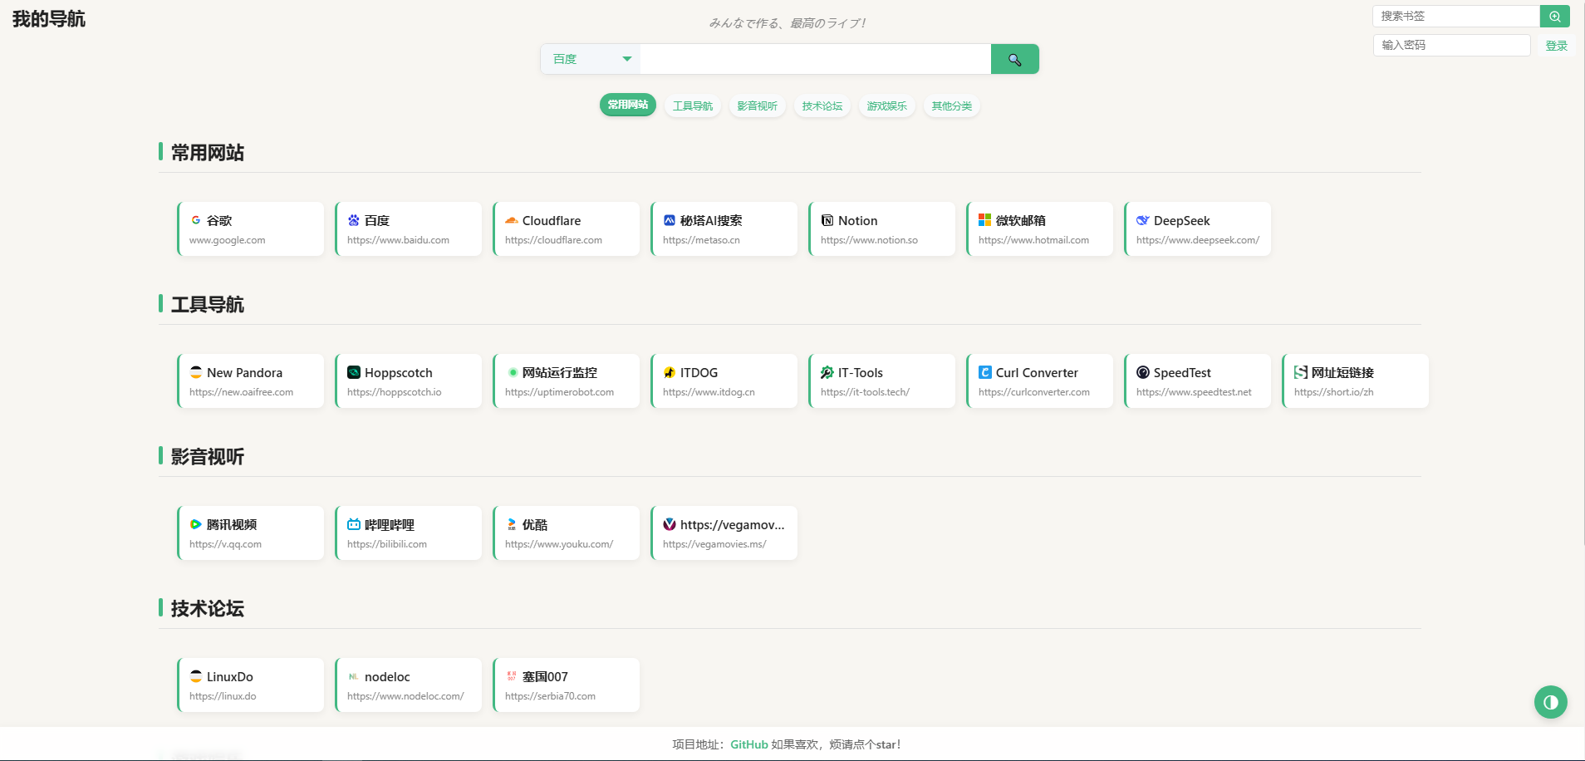The height and width of the screenshot is (761, 1585).
Task: Click the https://short.io/zh URL text
Action: click(1333, 392)
